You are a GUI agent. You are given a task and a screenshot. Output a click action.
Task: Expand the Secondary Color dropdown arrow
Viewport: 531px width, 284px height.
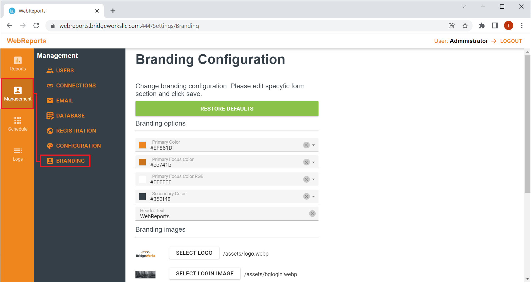(313, 197)
